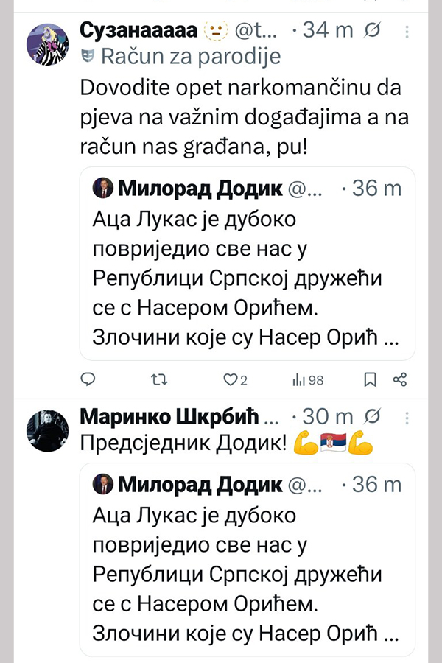Share Сузанааааа's tweet
Screen dimensions: 442x663
pos(400,379)
